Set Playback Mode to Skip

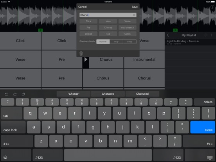[x=116, y=41]
